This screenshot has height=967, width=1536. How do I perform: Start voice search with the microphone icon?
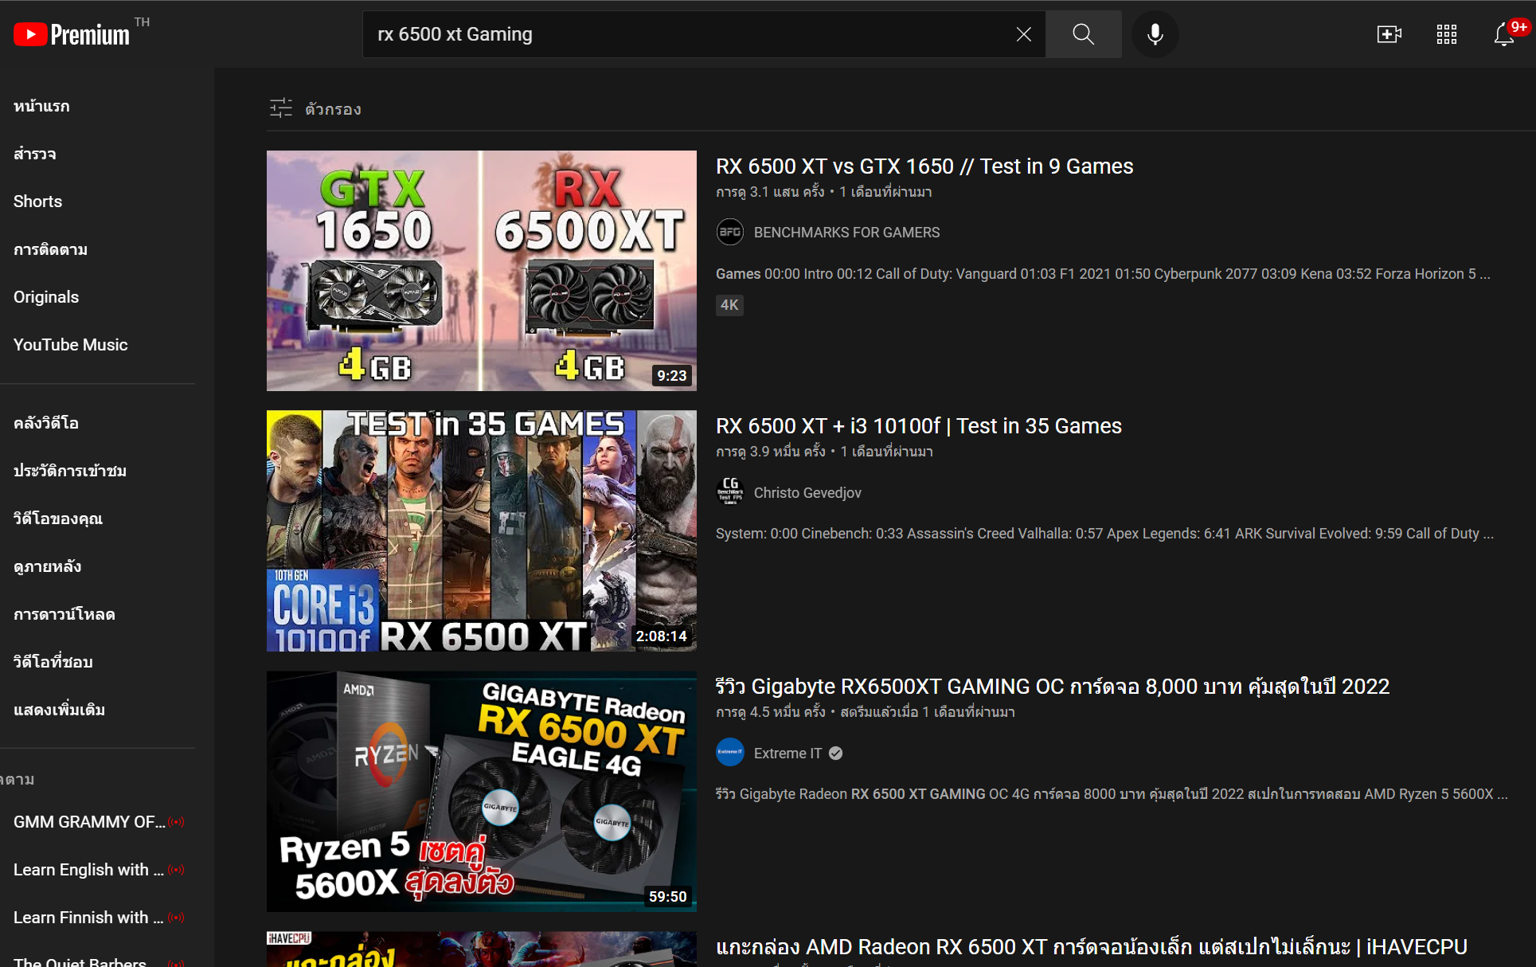point(1155,34)
